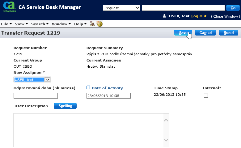Click the Close Window link
The image size is (241, 148).
click(x=226, y=16)
